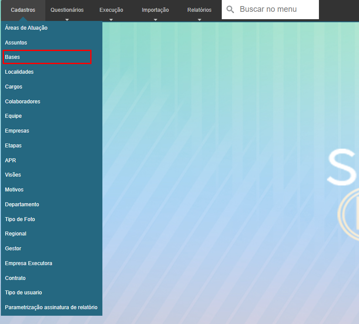Select APR from the list

(10, 160)
